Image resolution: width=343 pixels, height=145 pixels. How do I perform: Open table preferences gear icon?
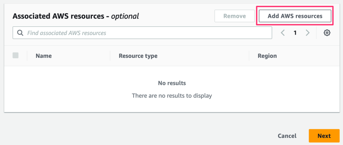(x=327, y=33)
